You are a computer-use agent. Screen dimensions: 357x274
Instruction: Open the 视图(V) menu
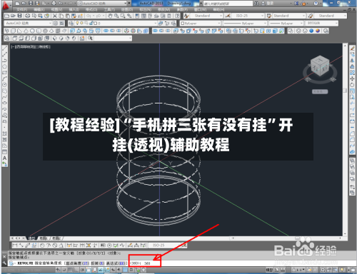56,10
